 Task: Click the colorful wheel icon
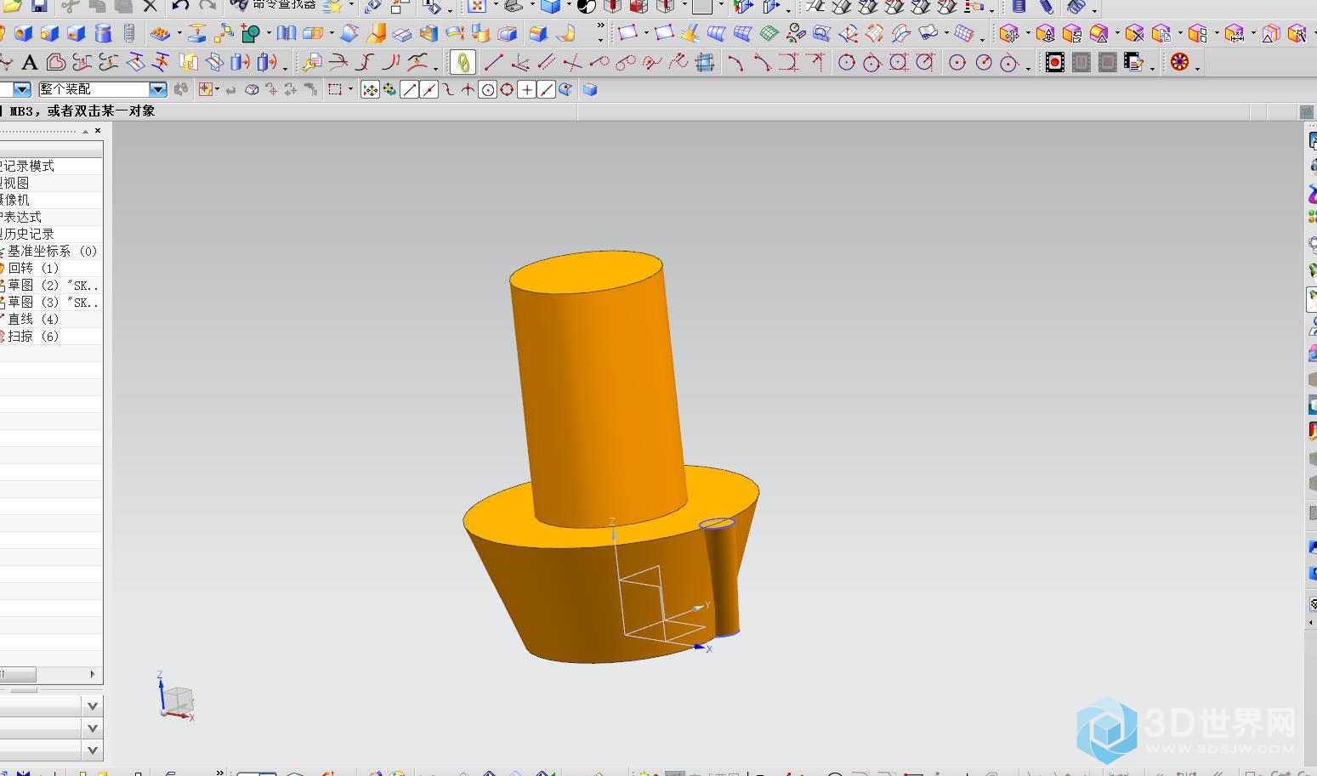(1179, 62)
